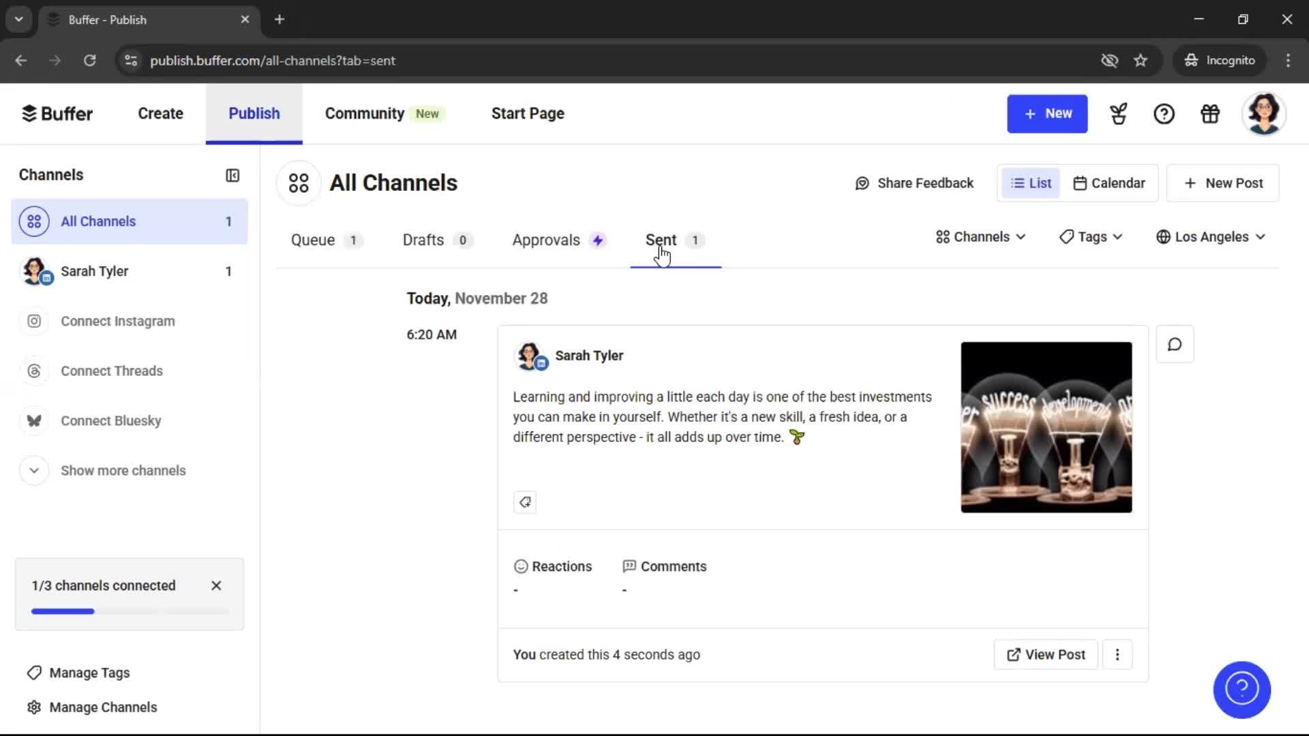Open the three-dot menu next to View Post
The height and width of the screenshot is (736, 1309).
tap(1117, 654)
